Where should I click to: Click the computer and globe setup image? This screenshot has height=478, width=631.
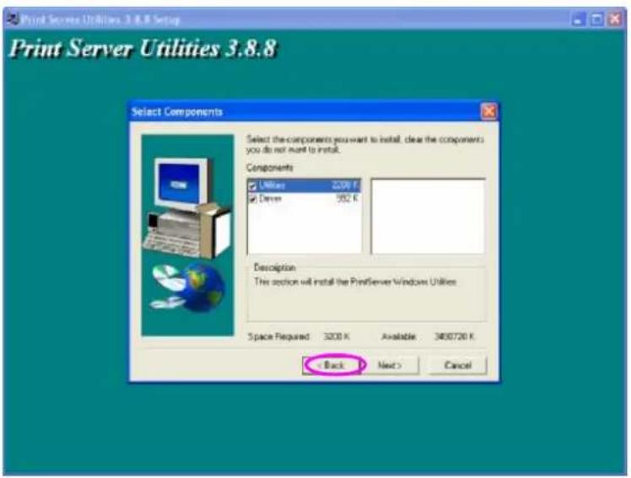pyautogui.click(x=187, y=235)
